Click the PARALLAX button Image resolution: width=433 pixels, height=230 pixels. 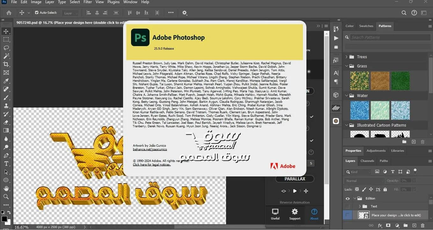click(x=295, y=179)
